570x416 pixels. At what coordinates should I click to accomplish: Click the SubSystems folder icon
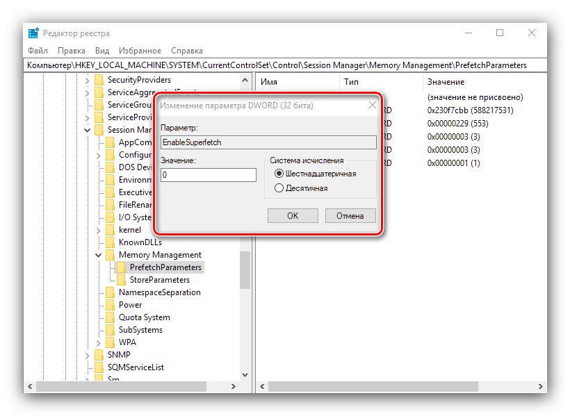tap(110, 330)
